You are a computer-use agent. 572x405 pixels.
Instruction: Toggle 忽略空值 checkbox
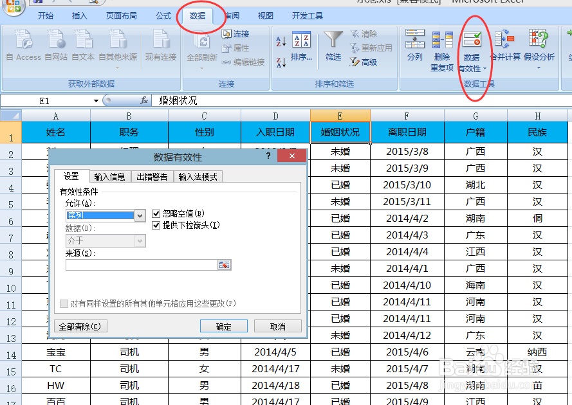[156, 213]
